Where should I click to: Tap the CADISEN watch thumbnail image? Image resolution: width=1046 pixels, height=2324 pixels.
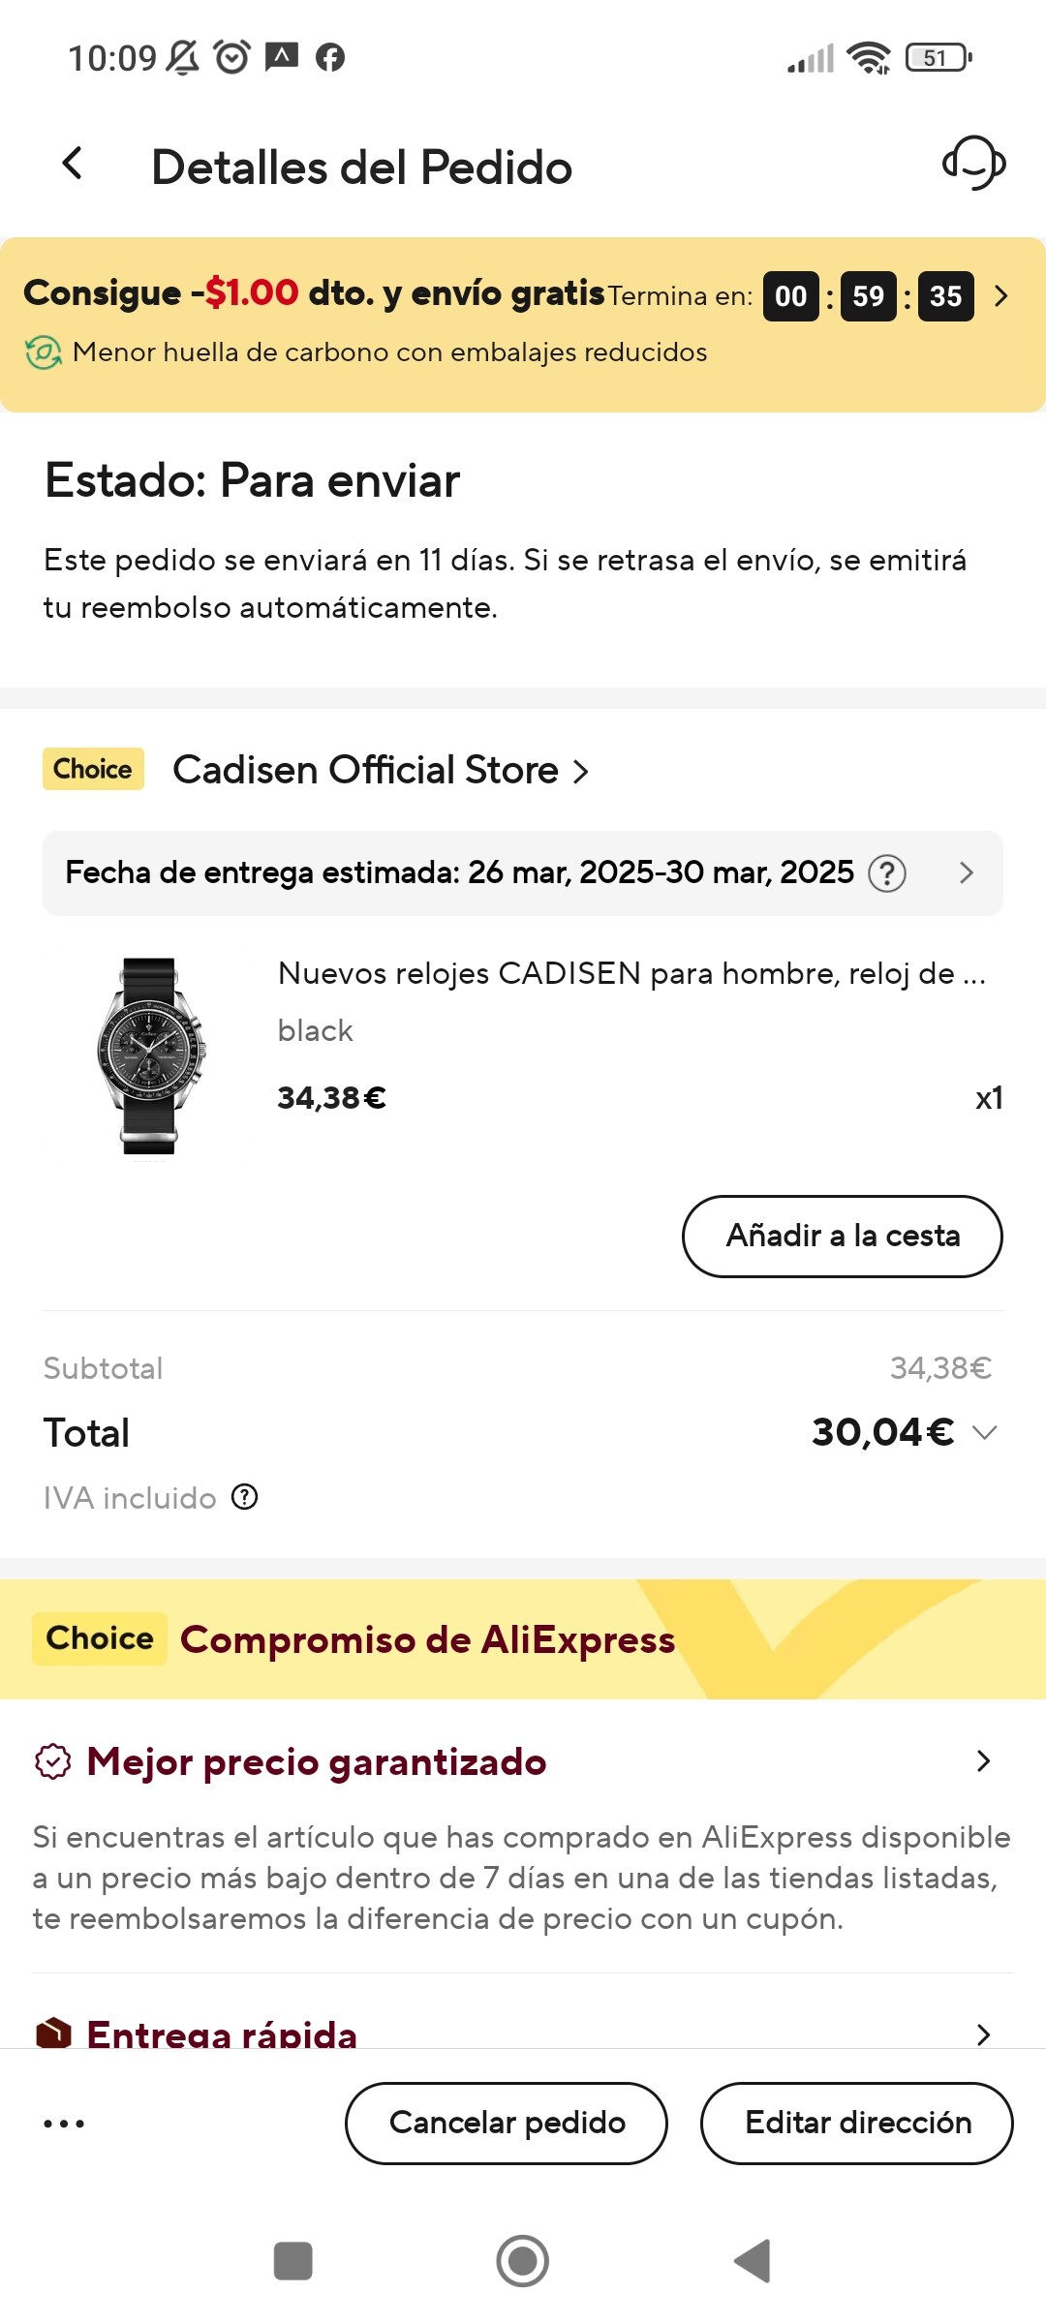[x=150, y=1055]
